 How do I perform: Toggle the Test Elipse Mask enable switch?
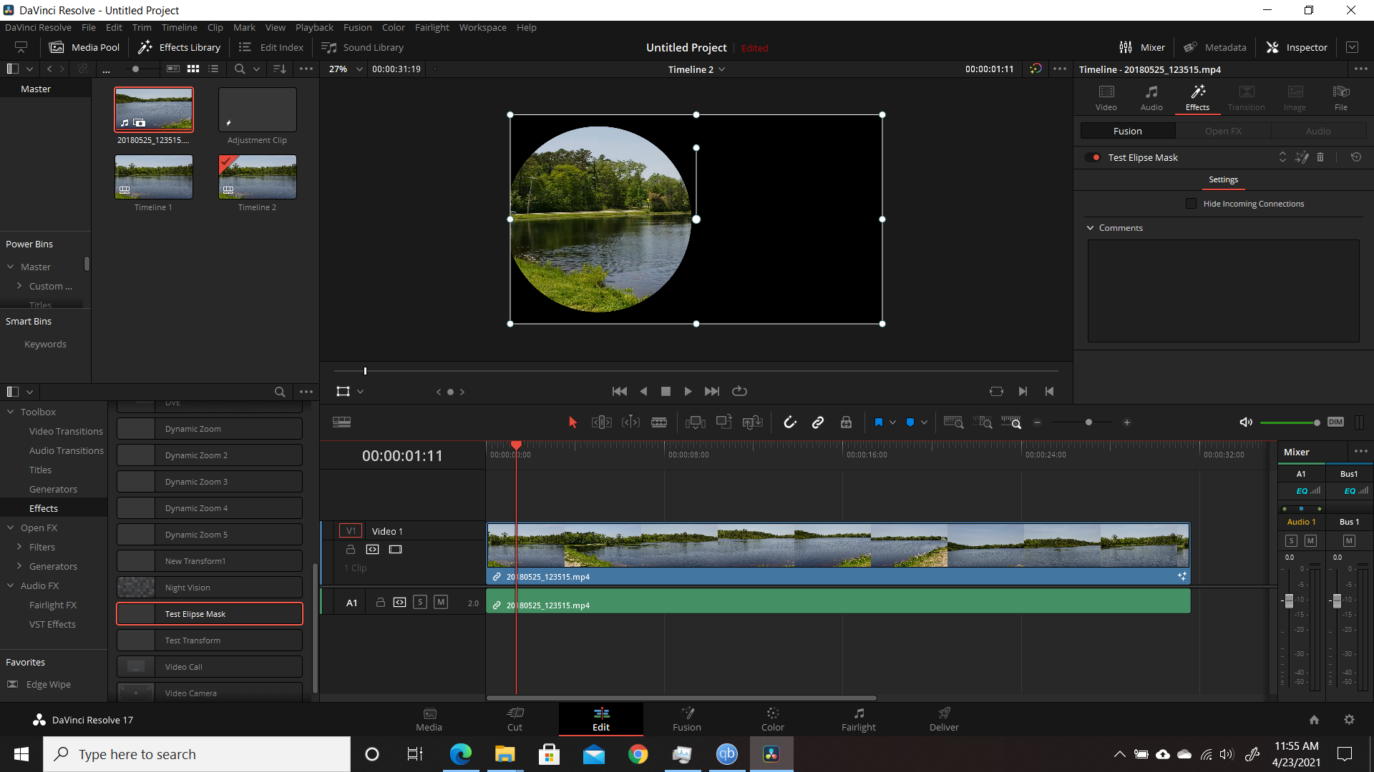[1093, 157]
